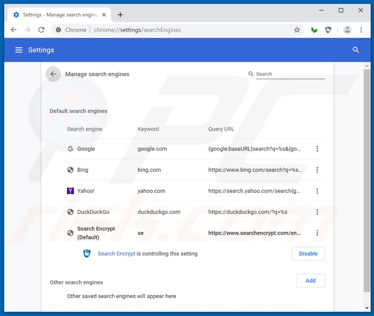Image resolution: width=374 pixels, height=316 pixels.
Task: Click the Settings title in blue header
Action: pyautogui.click(x=41, y=50)
